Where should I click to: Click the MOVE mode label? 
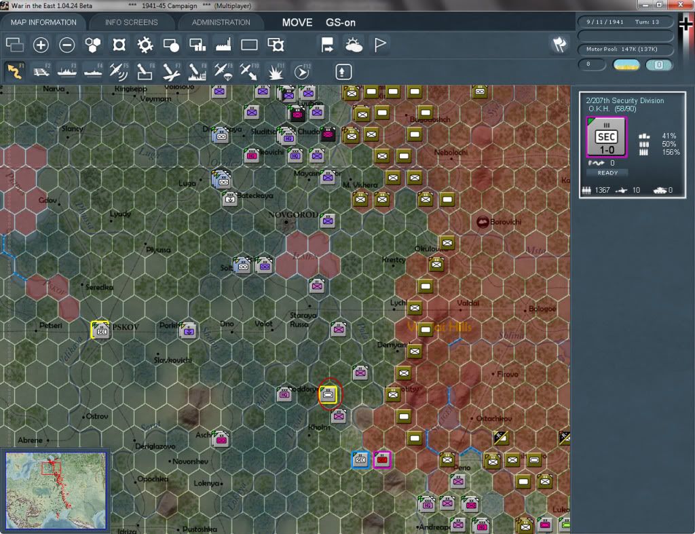click(x=297, y=22)
